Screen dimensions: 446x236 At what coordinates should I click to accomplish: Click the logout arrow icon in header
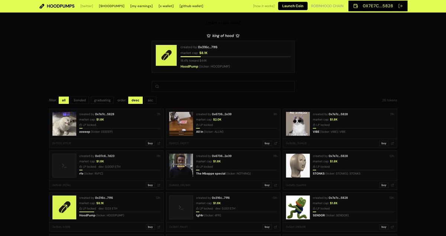400,6
